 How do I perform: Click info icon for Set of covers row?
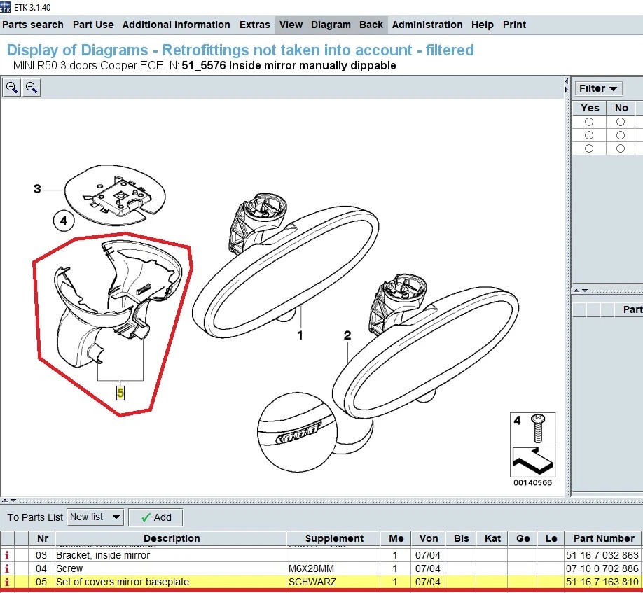coord(8,582)
